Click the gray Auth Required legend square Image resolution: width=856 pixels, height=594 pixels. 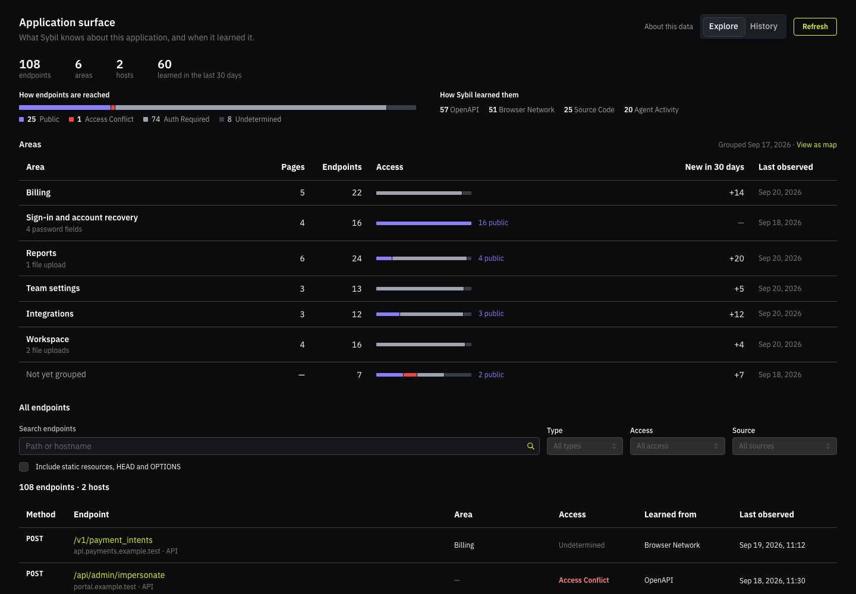[x=146, y=119]
